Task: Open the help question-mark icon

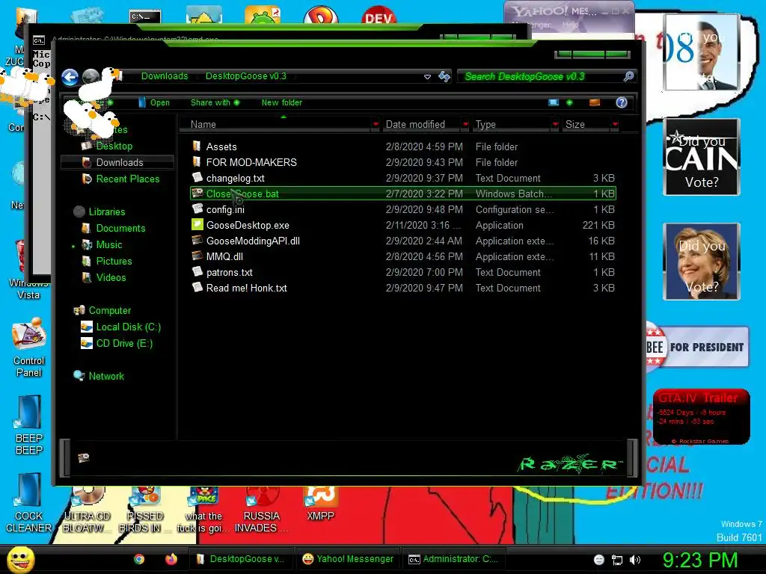Action: point(622,102)
